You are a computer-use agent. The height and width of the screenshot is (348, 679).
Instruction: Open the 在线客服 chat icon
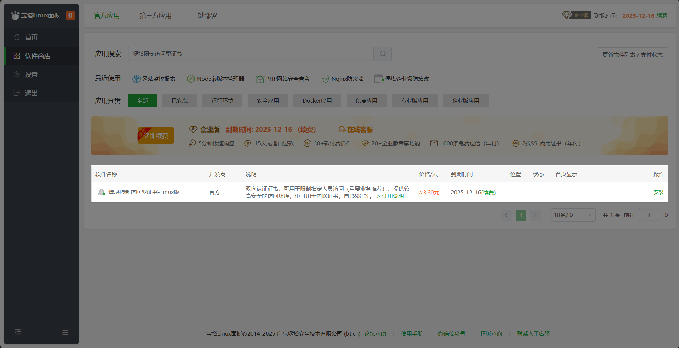click(x=342, y=129)
